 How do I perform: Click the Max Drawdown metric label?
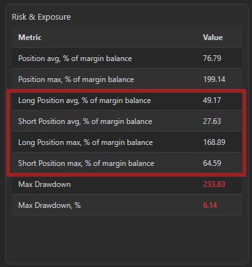[x=45, y=184]
